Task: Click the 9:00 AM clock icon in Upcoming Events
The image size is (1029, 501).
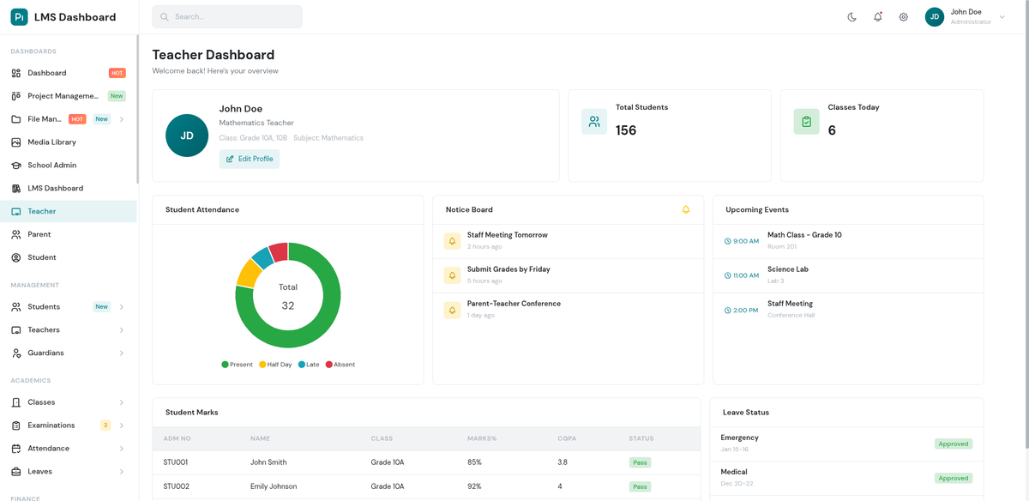Action: (x=730, y=241)
